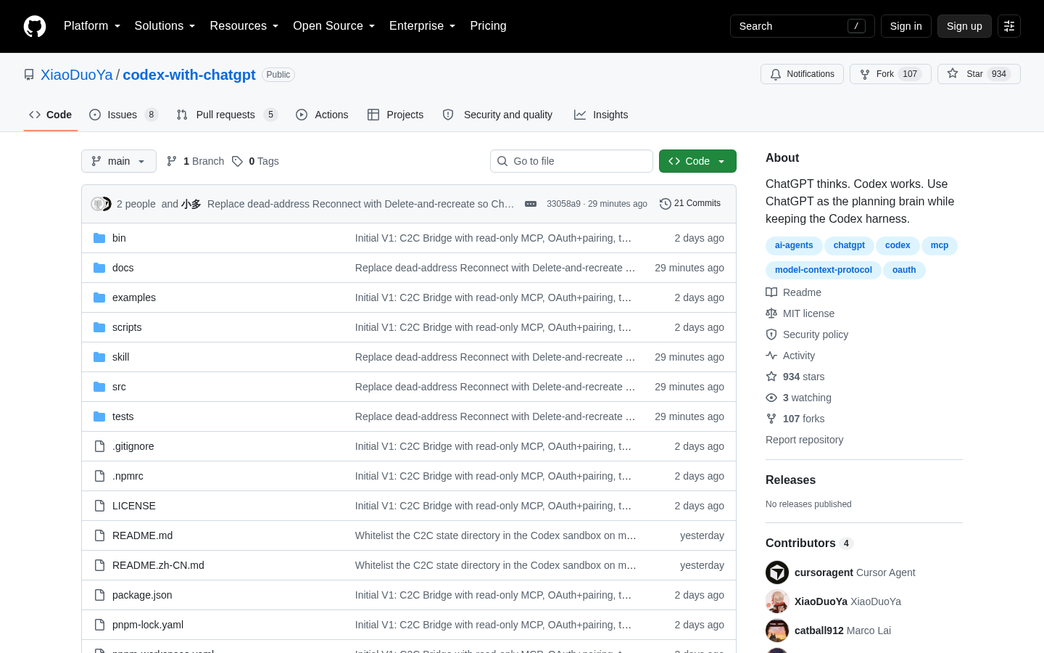Star the repository with the star icon
The height and width of the screenshot is (653, 1044).
pos(953,74)
